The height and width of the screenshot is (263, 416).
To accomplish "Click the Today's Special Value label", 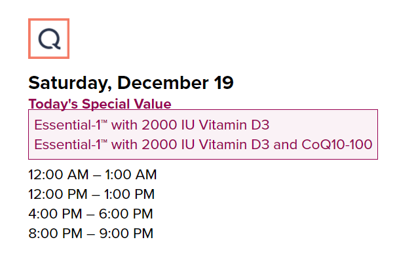I will point(100,104).
